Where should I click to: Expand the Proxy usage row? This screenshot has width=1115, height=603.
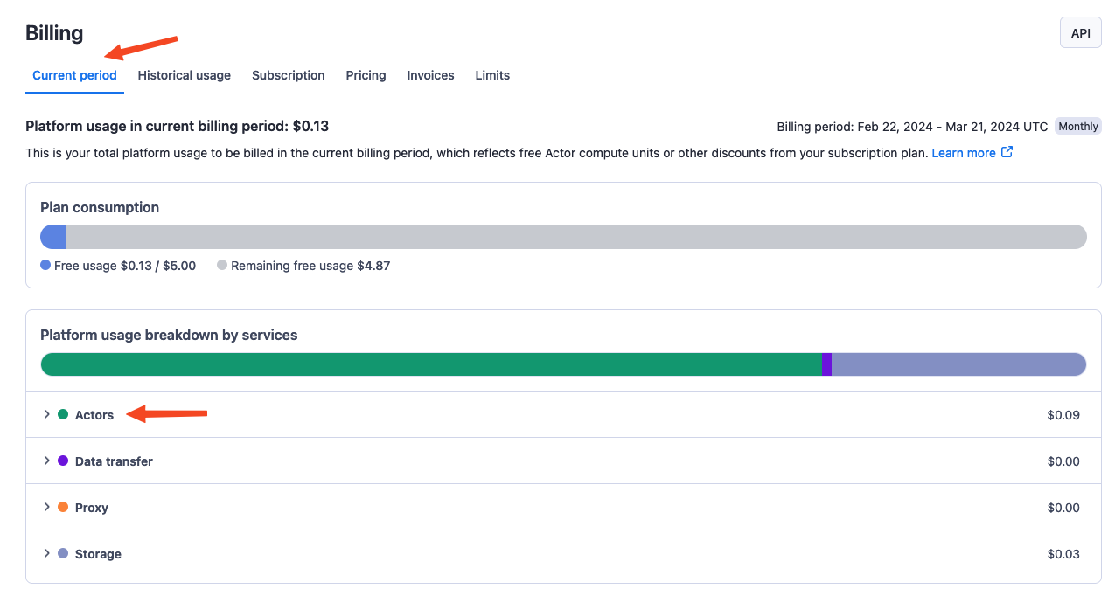[46, 507]
